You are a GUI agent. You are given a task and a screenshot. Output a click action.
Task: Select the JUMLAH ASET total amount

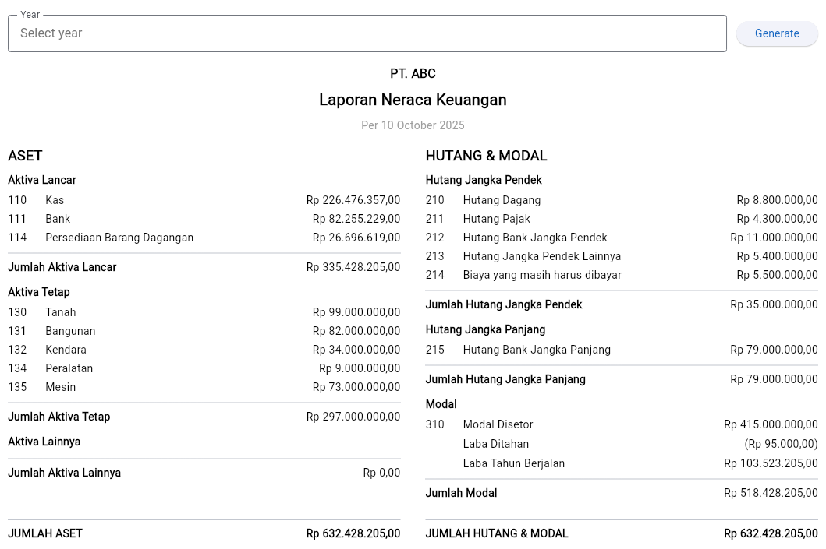coord(353,533)
